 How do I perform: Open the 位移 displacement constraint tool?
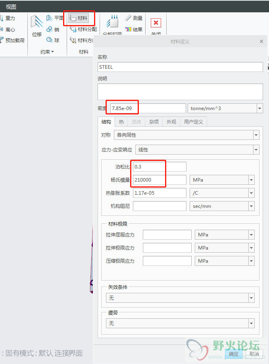[x=37, y=26]
